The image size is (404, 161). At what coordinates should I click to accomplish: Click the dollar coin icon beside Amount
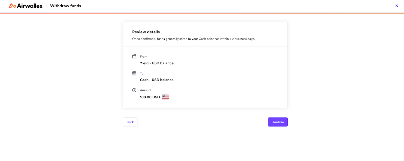tap(134, 90)
